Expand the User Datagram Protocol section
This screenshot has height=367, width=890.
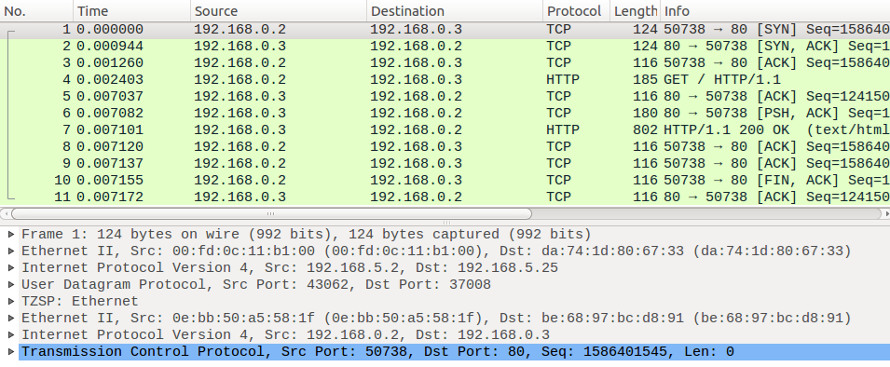point(11,284)
